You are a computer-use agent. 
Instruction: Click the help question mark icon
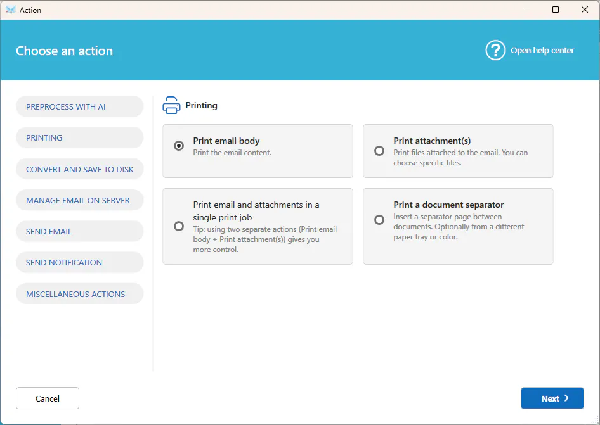495,50
